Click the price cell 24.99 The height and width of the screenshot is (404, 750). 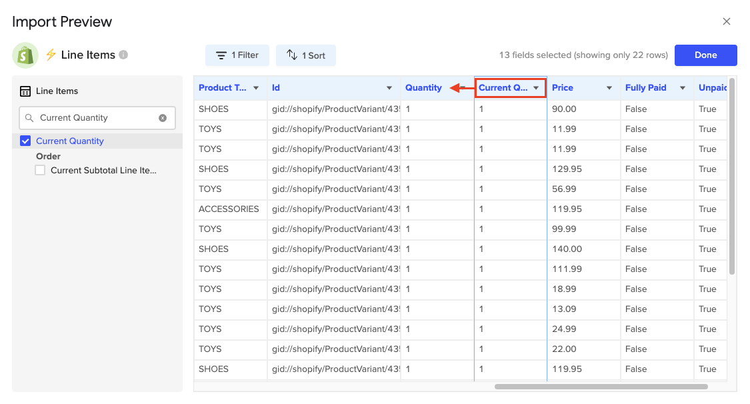point(583,329)
